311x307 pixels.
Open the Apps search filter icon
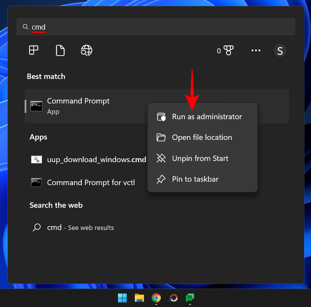pyautogui.click(x=33, y=50)
